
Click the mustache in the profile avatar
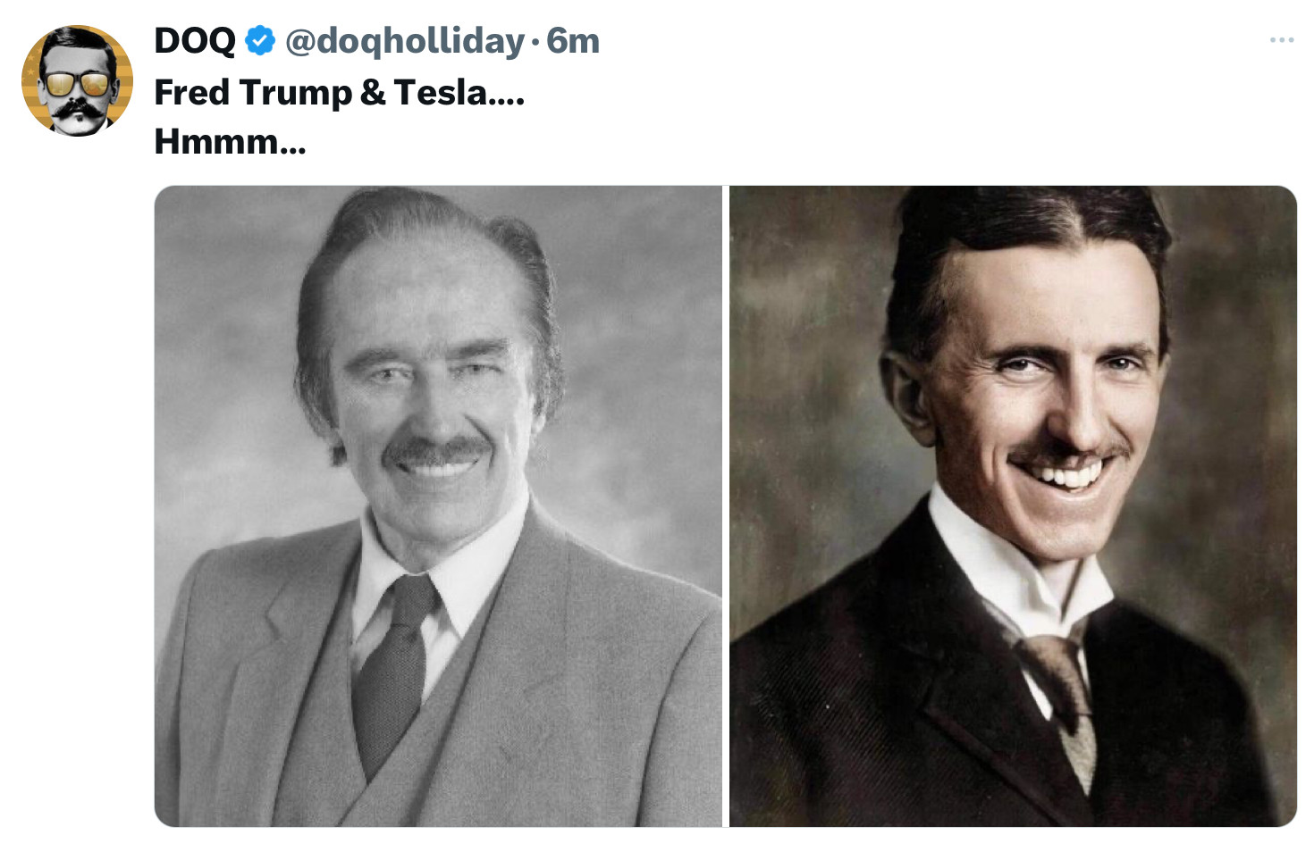pyautogui.click(x=78, y=109)
